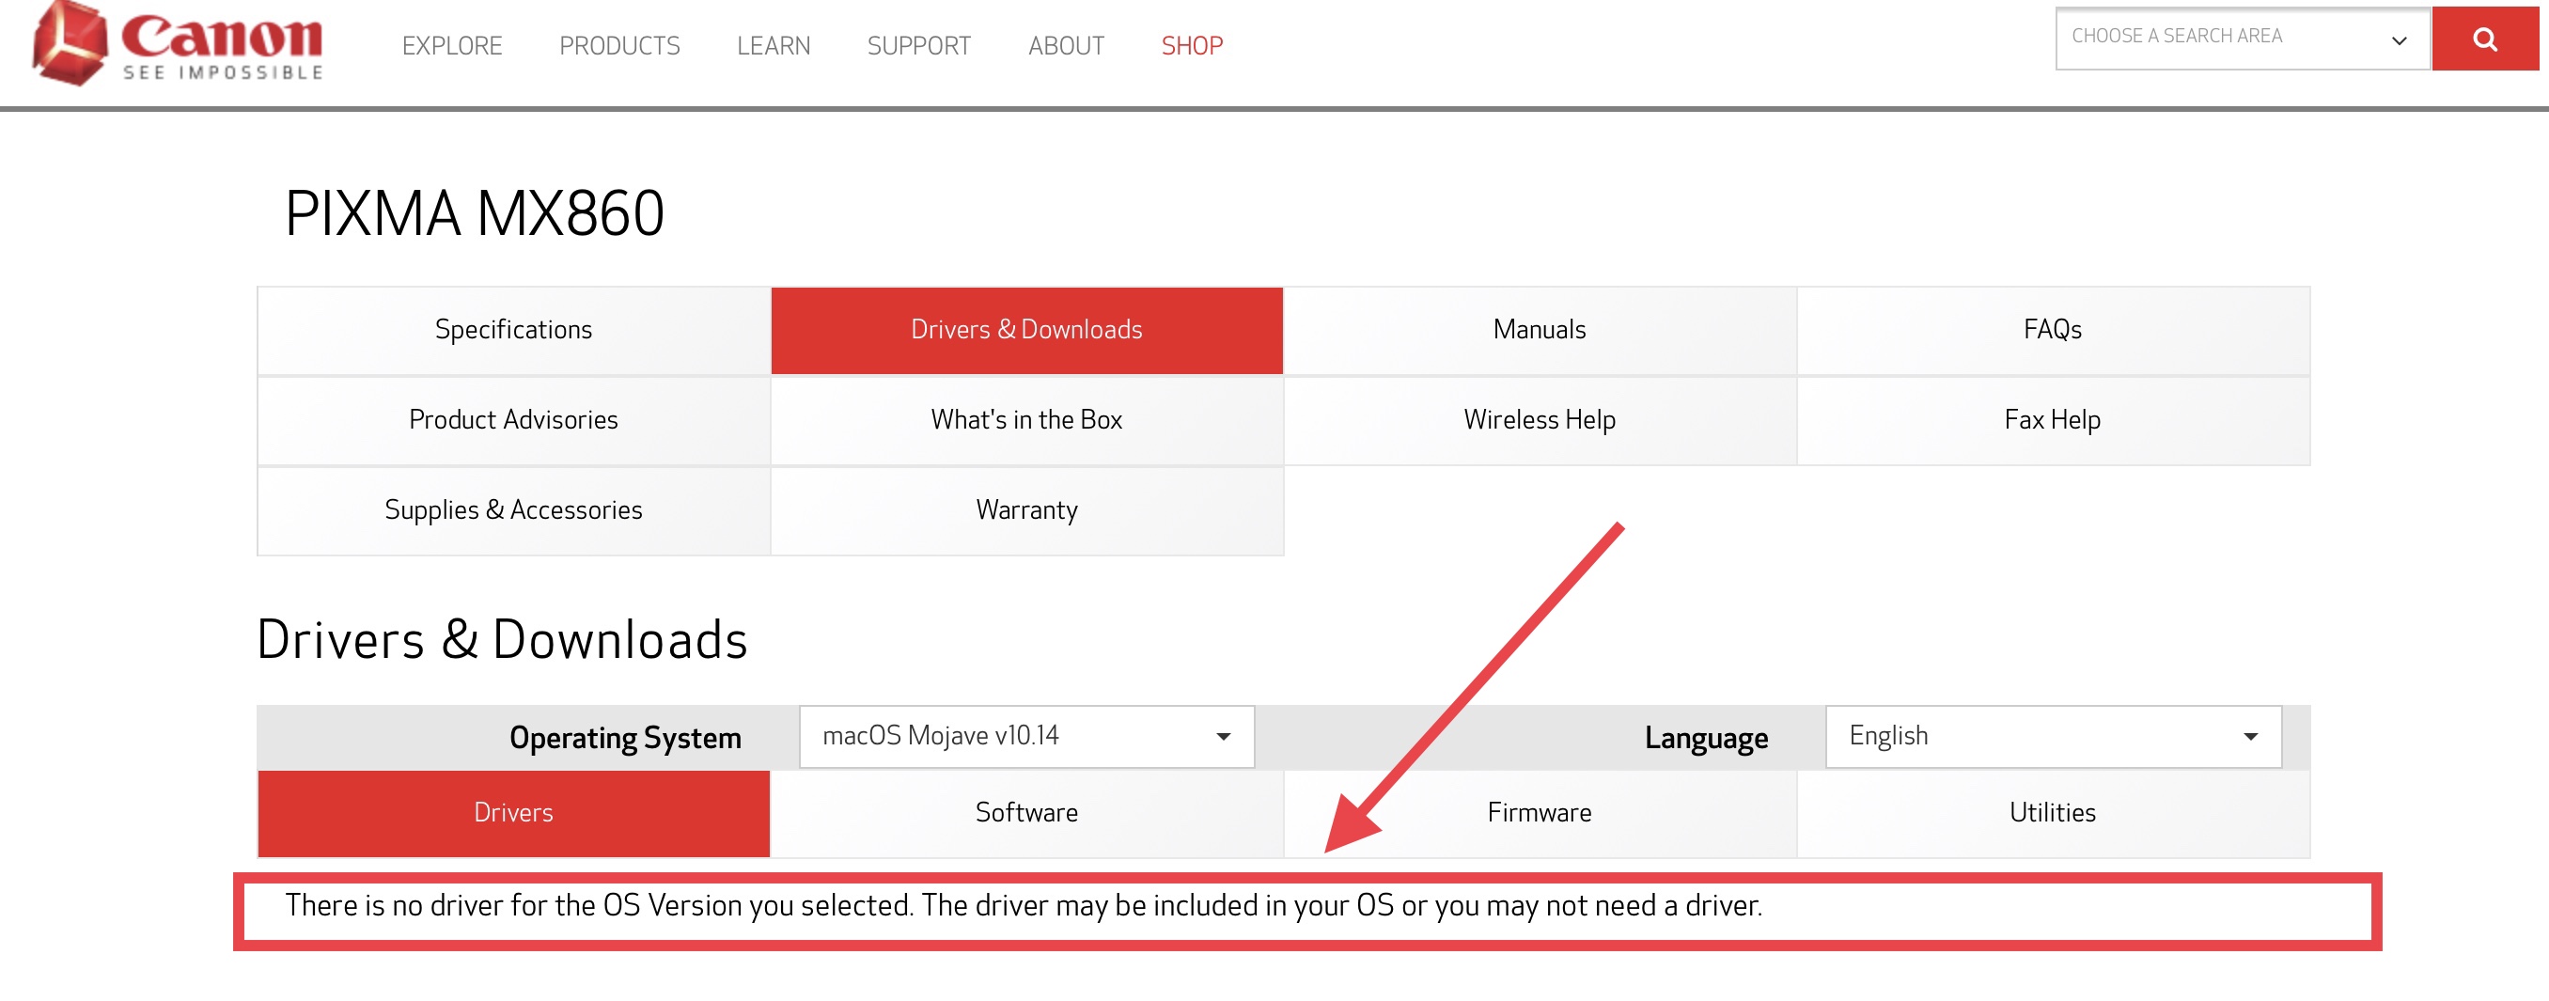Expand the Language dropdown
The width and height of the screenshot is (2549, 1001).
pos(2054,736)
